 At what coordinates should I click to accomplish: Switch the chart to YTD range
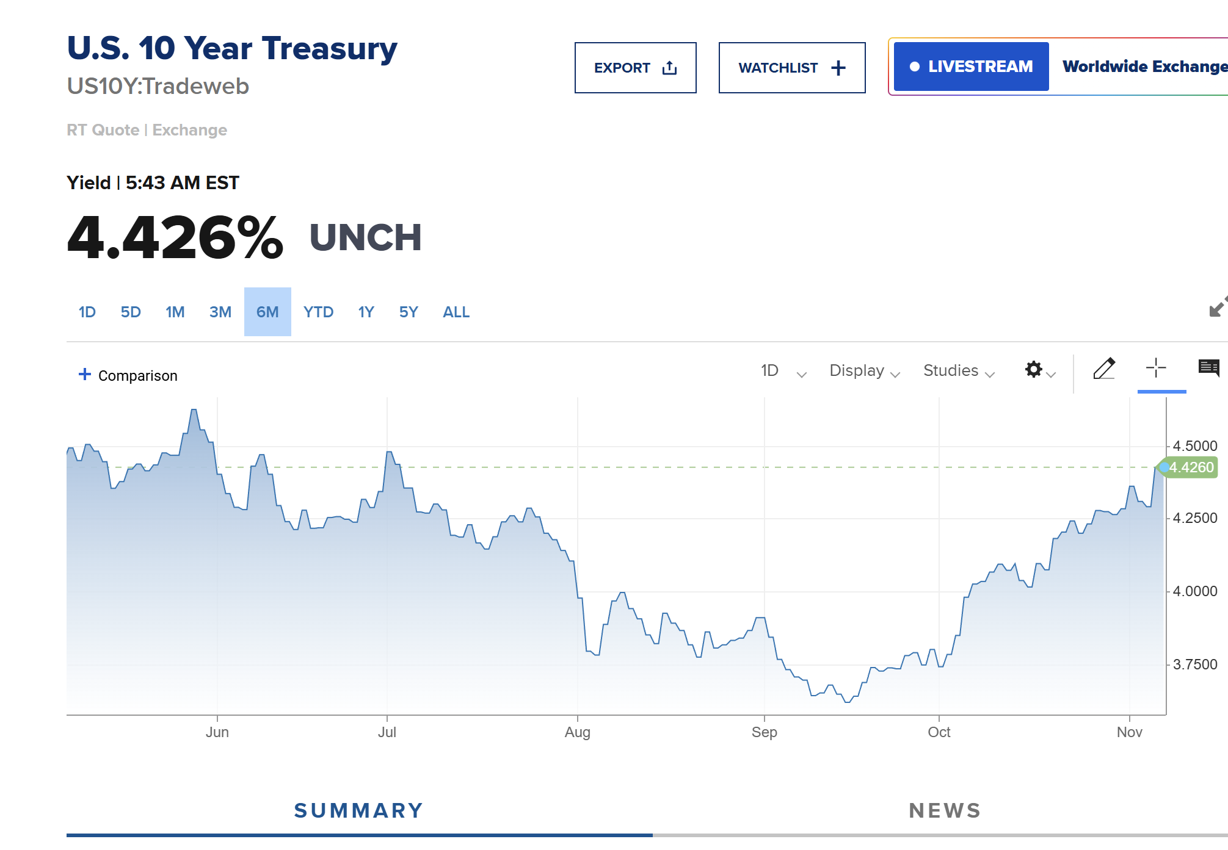[318, 312]
